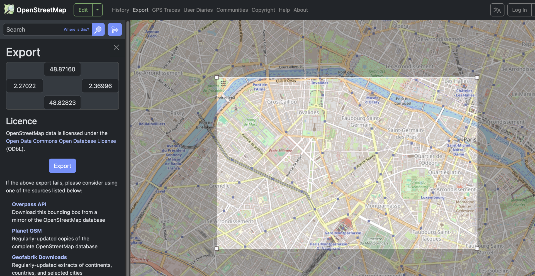The height and width of the screenshot is (276, 535).
Task: Click the 'École Militaire' map label
Action: 281,151
